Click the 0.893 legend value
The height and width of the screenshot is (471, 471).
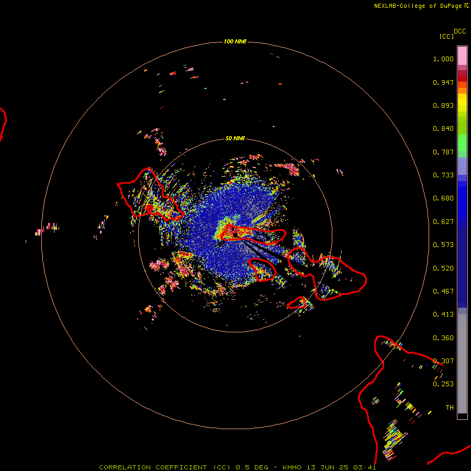pyautogui.click(x=443, y=105)
